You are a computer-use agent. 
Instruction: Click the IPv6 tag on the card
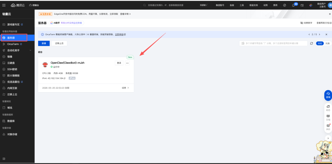point(72,78)
